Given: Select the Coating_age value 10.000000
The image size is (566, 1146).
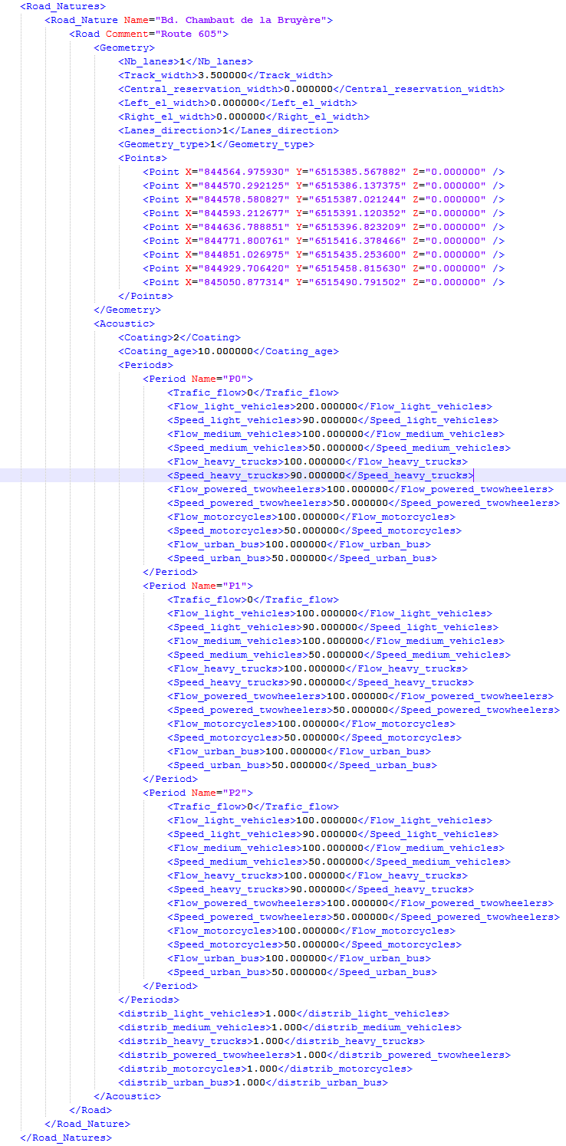Looking at the screenshot, I should click(225, 351).
